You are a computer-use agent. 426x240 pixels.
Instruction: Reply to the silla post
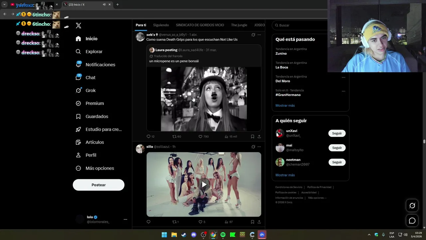[x=148, y=222]
